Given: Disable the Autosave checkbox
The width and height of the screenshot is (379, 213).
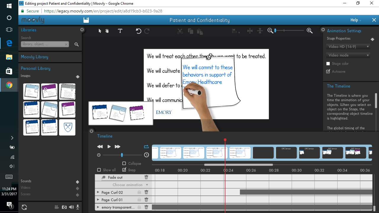Looking at the screenshot, I should click(x=328, y=71).
